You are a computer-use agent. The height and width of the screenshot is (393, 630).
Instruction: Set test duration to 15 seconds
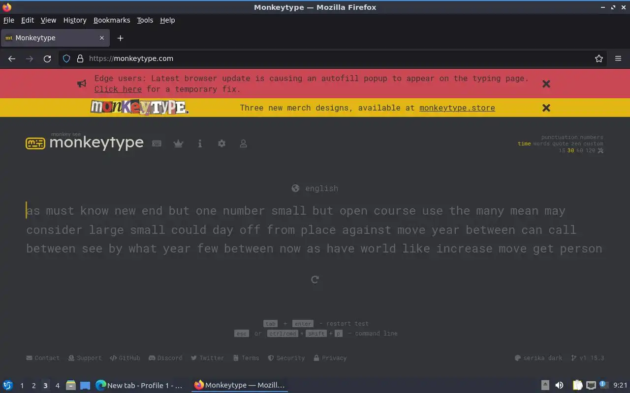point(562,150)
